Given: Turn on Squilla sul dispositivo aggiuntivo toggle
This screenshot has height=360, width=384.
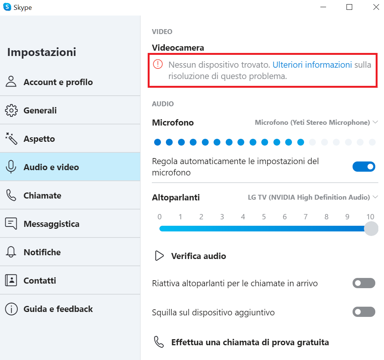Looking at the screenshot, I should (x=364, y=312).
